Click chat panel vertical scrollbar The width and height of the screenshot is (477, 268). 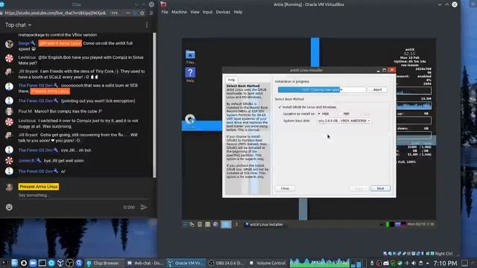pos(154,105)
